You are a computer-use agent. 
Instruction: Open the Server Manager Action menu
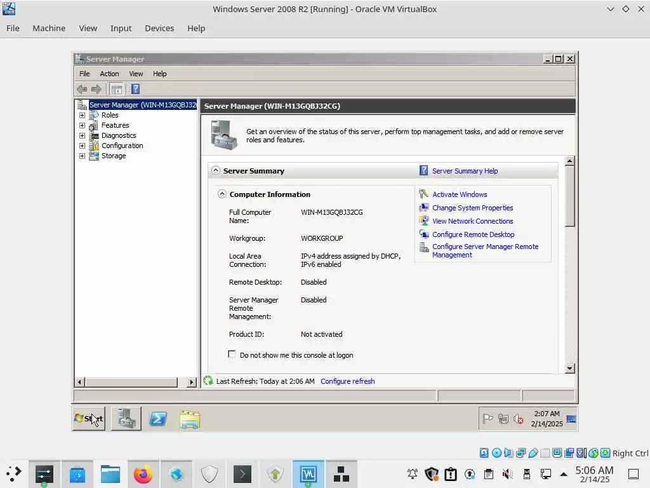coord(109,74)
